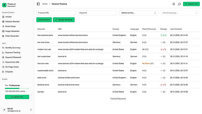Click the 'No Rank (57)' rank value
Screen dimensions: 202x114
coord(148,64)
